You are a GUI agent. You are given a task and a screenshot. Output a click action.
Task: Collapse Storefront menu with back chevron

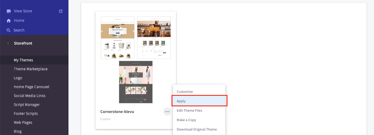(x=8, y=43)
